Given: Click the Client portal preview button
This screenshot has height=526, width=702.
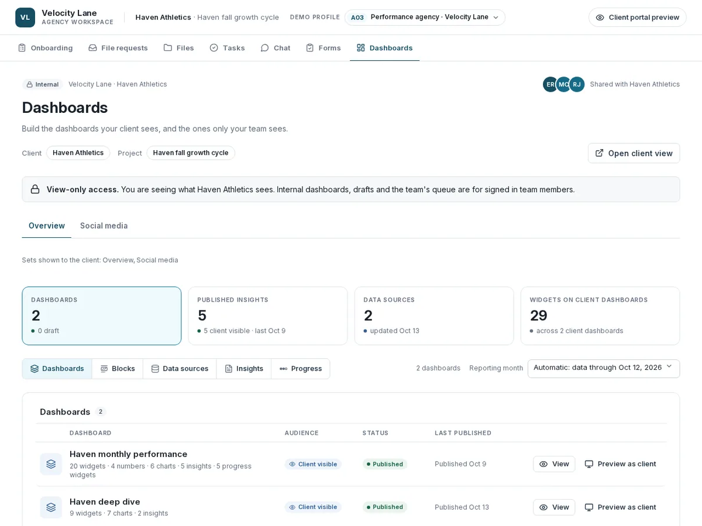Looking at the screenshot, I should tap(637, 18).
